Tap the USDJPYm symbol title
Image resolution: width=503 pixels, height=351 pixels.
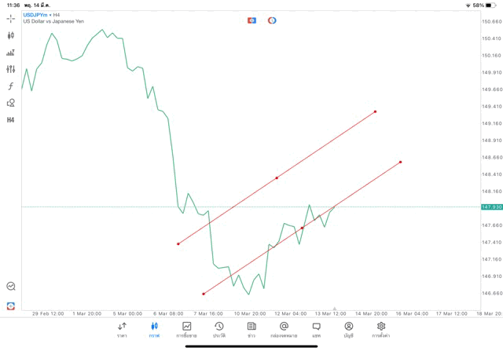[x=35, y=14]
